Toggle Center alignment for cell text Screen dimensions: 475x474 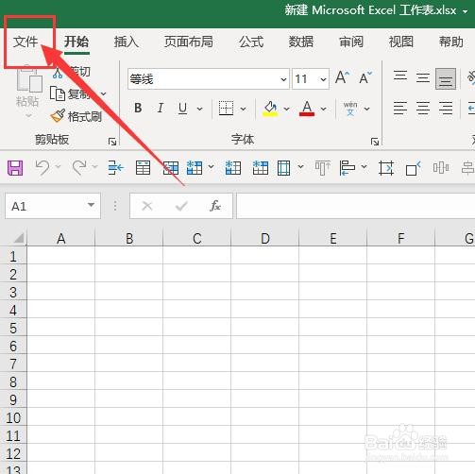423,108
